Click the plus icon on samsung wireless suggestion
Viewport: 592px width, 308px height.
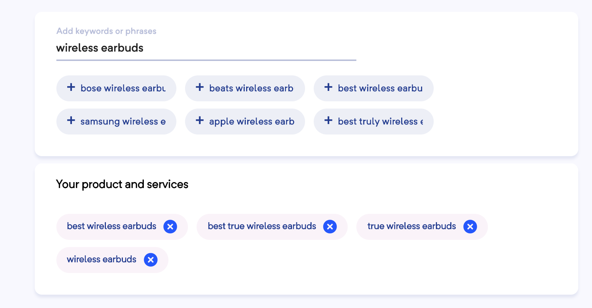pyautogui.click(x=71, y=120)
